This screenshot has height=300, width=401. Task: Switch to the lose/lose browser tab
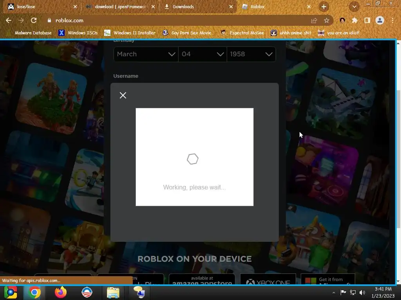point(41,7)
